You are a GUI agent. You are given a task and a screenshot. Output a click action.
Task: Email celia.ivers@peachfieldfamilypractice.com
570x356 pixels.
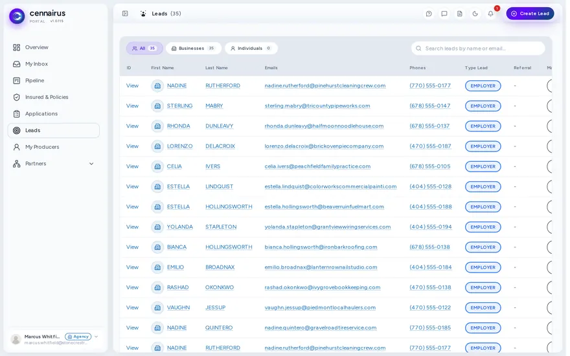coord(317,166)
